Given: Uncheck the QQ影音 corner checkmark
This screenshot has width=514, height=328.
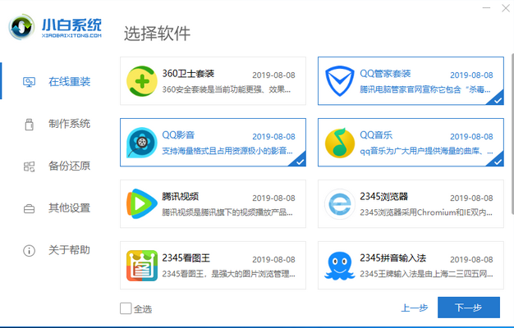Looking at the screenshot, I should point(299,161).
